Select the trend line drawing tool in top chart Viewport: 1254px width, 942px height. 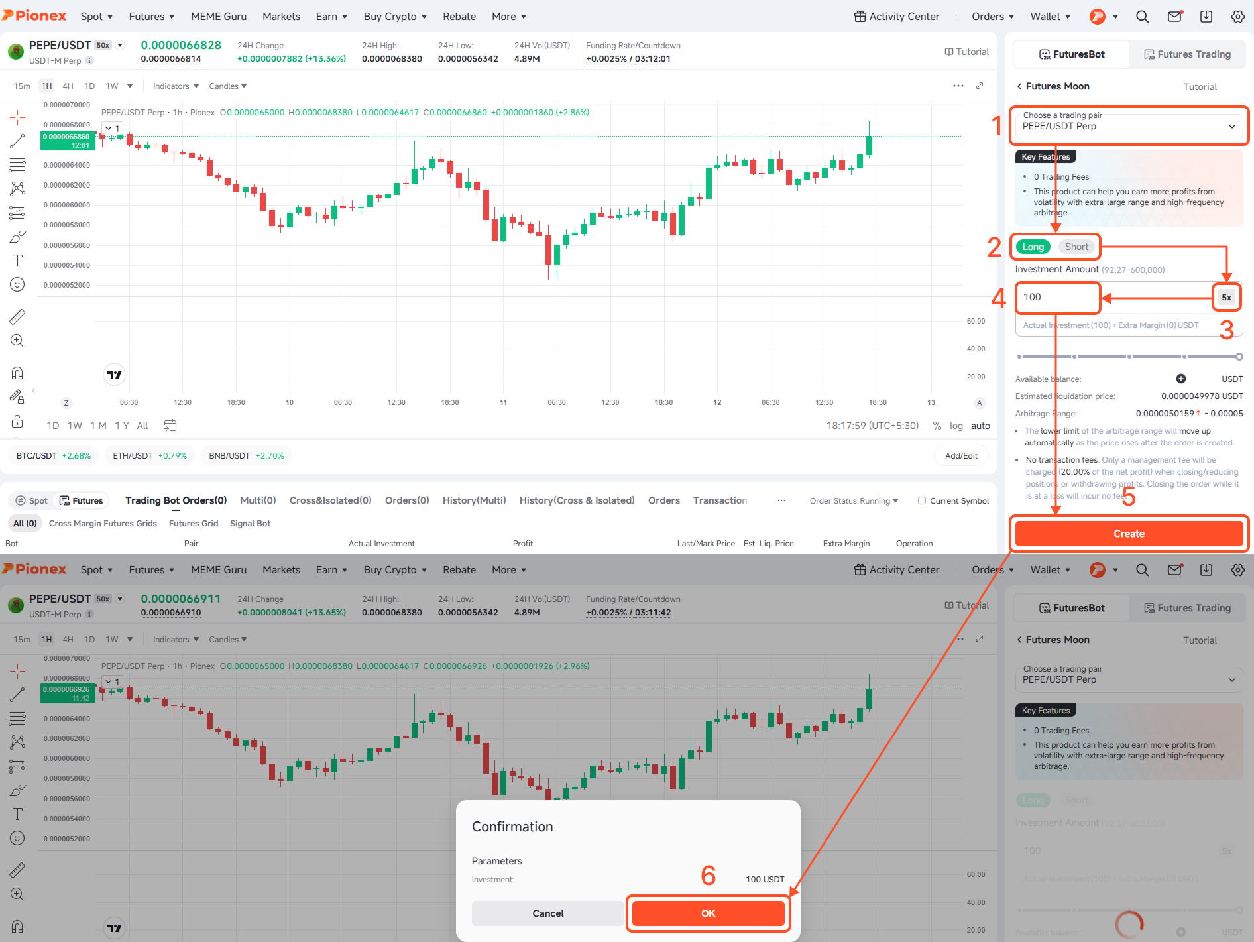tap(17, 141)
